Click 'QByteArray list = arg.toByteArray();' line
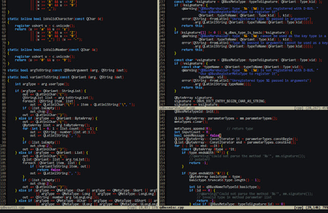This screenshot has height=213, width=328. [x=56, y=125]
